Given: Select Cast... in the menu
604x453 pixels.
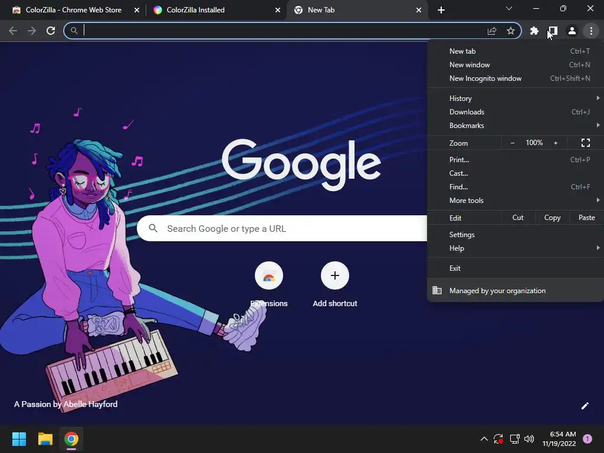Looking at the screenshot, I should click(x=516, y=173).
